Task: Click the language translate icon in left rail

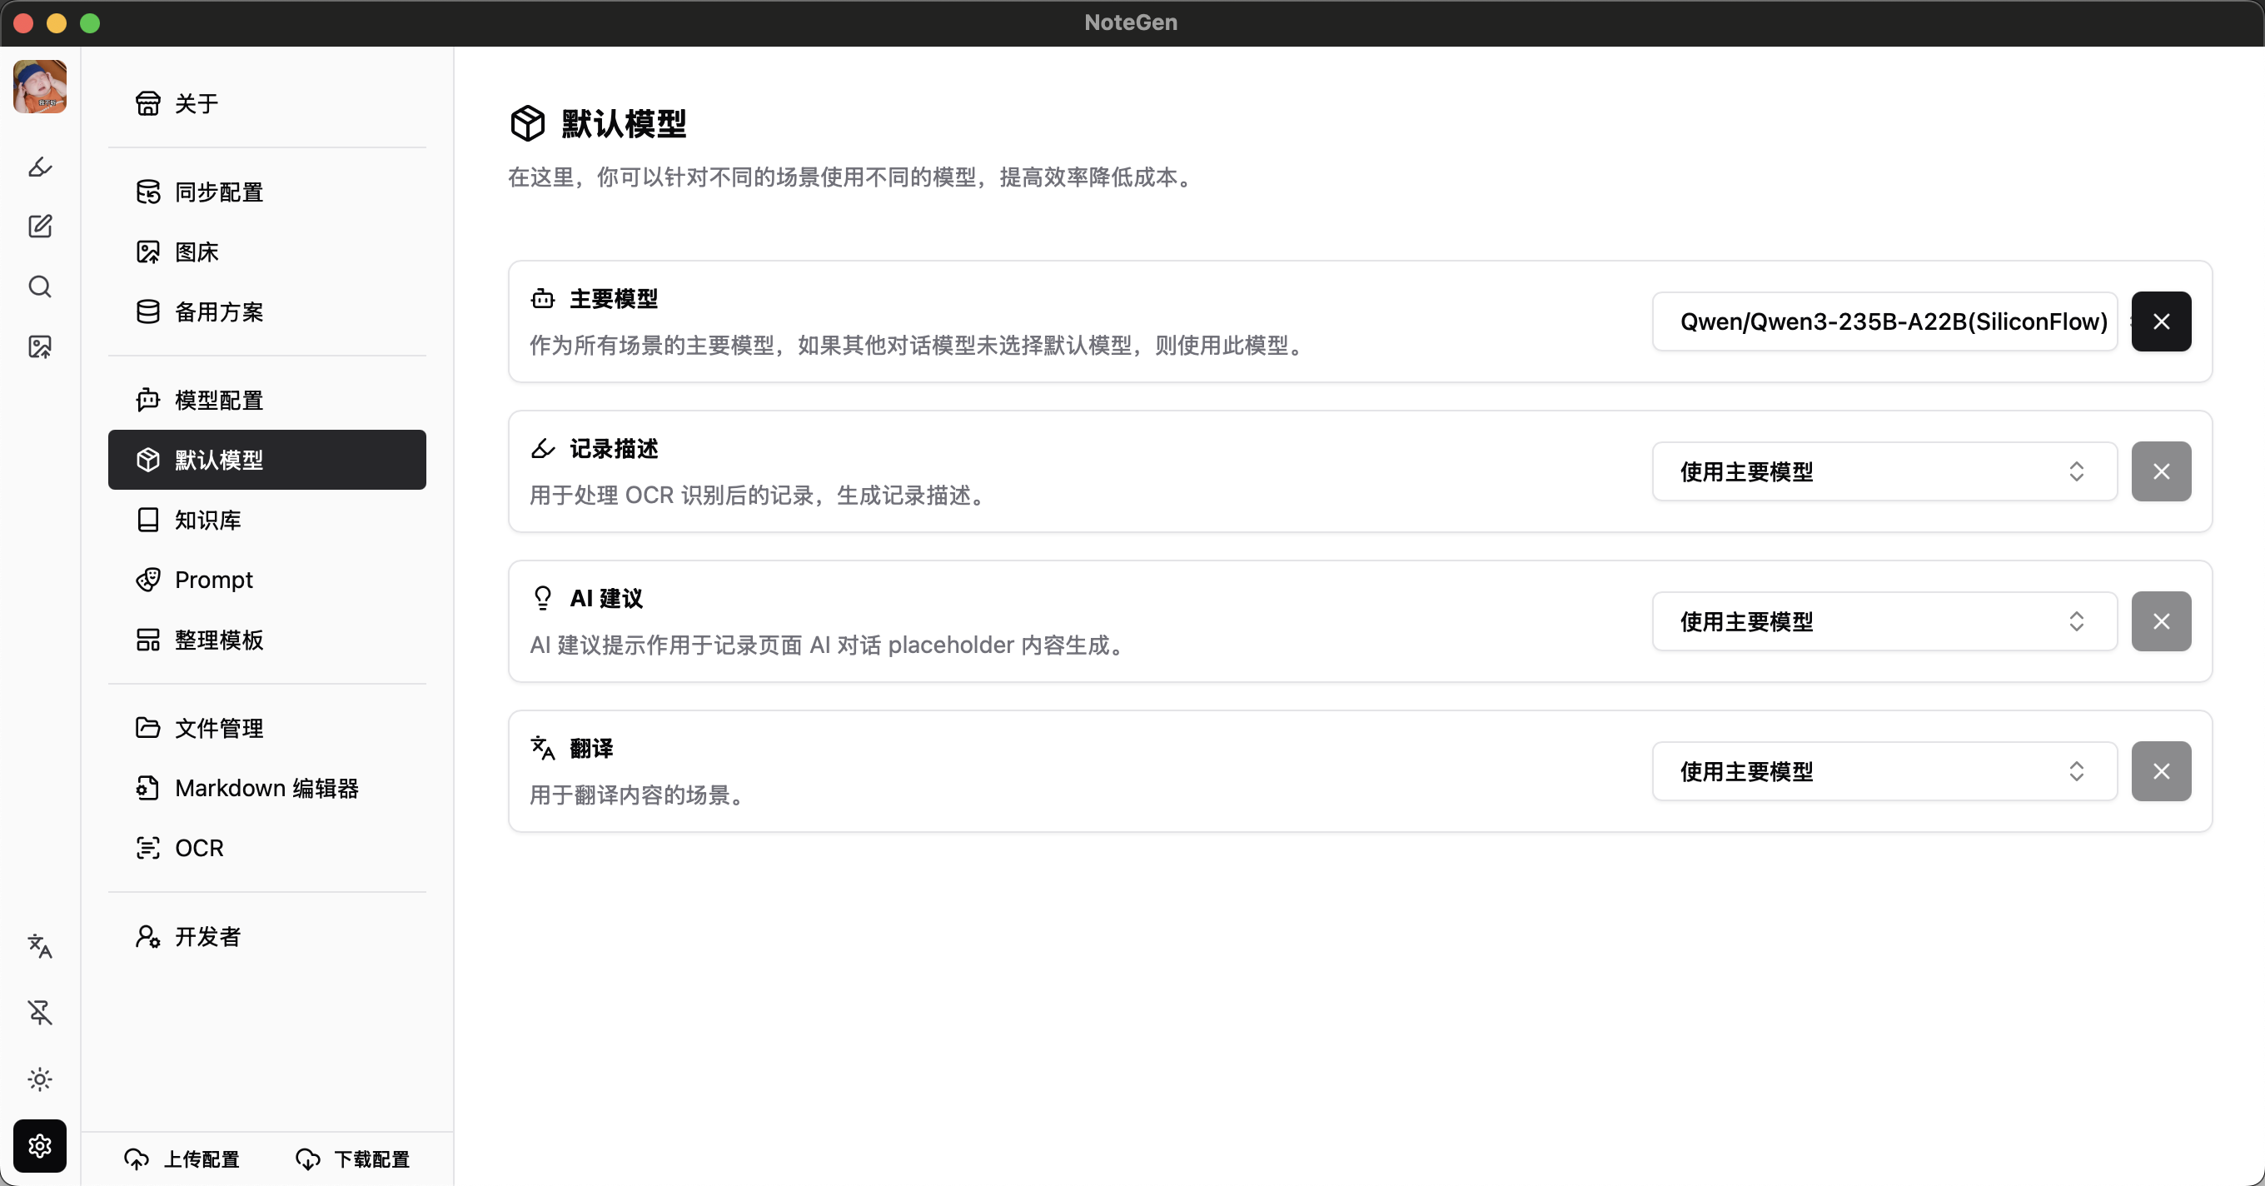Action: (40, 946)
